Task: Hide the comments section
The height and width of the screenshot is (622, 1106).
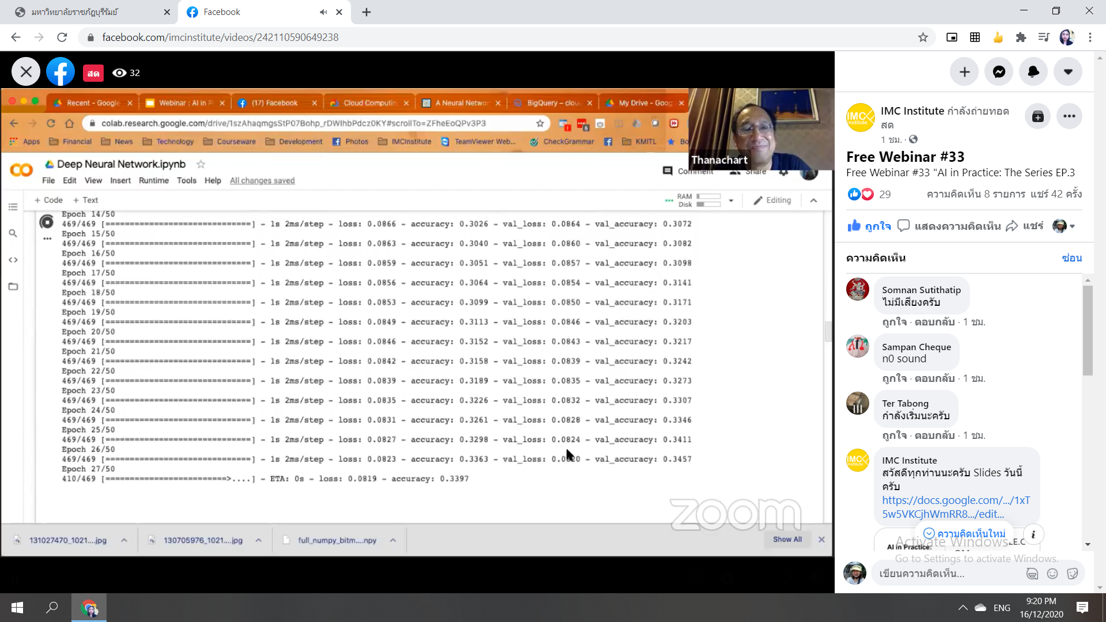Action: [x=1072, y=258]
